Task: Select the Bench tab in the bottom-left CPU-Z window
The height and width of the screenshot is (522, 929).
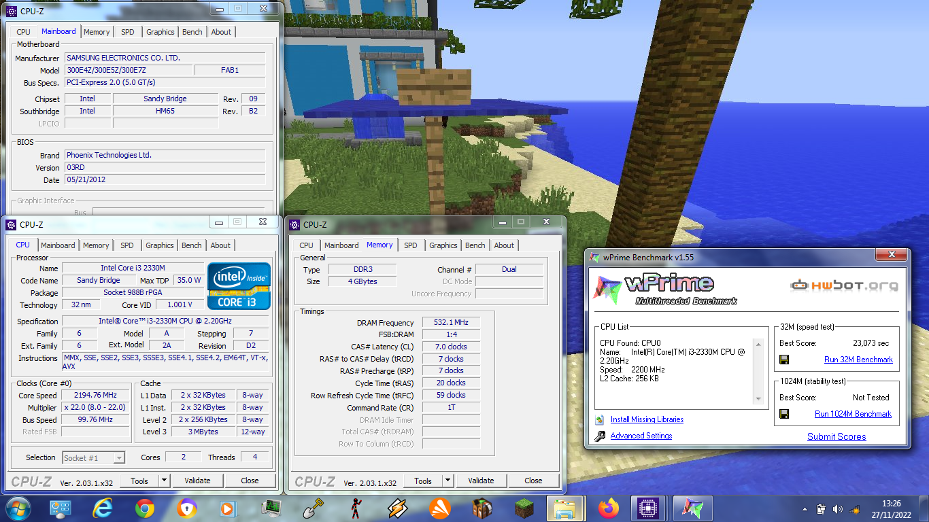Action: coord(192,245)
